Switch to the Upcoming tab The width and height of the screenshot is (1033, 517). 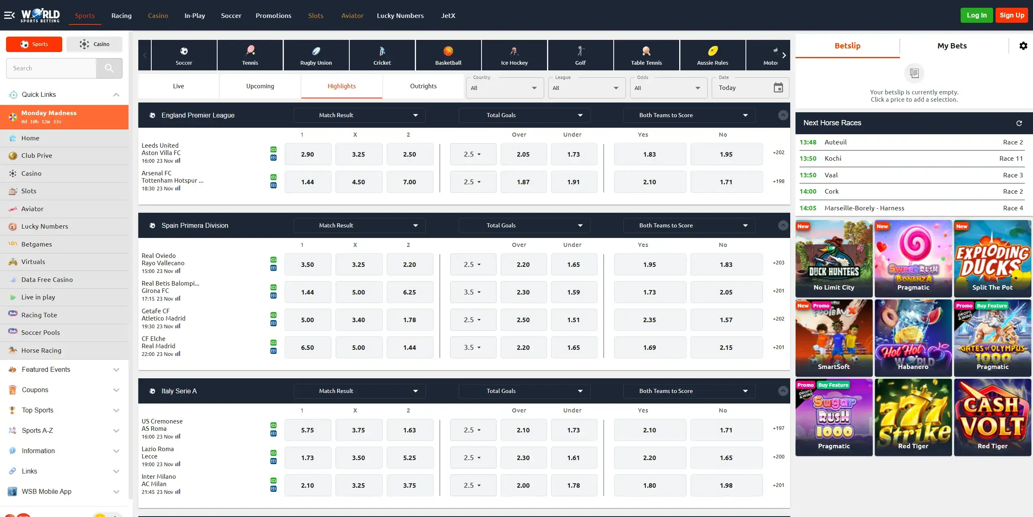pyautogui.click(x=260, y=86)
